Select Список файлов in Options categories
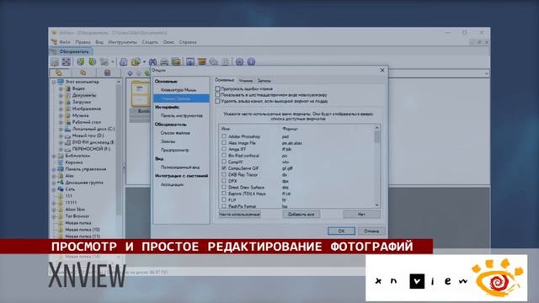539x303 pixels. 175,133
